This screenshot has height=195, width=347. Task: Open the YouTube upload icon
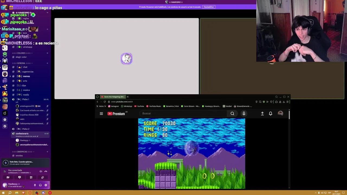click(x=262, y=114)
